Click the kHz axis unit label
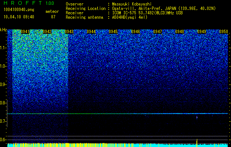This screenshot has width=231, height=147. 3,30
